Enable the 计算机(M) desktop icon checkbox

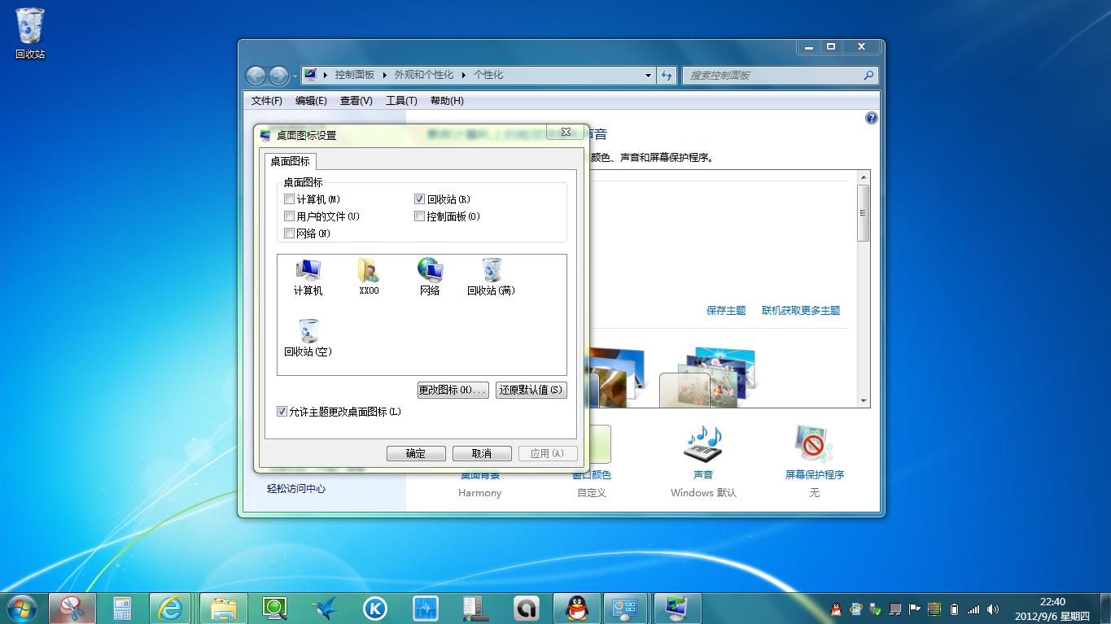[x=289, y=199]
